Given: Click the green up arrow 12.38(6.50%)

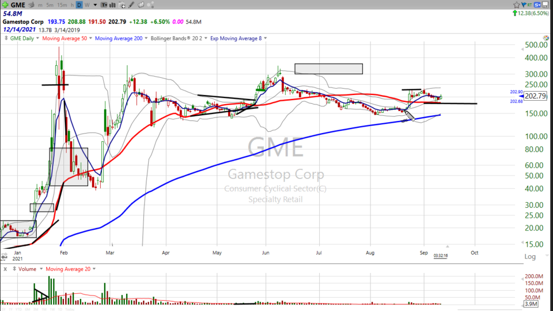Looking at the screenshot, I should point(531,13).
